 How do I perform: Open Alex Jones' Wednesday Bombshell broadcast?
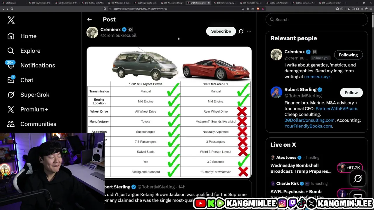tap(301, 168)
